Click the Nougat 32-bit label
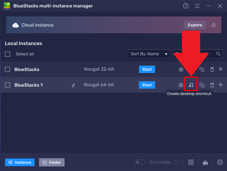227x171 pixels. point(99,69)
